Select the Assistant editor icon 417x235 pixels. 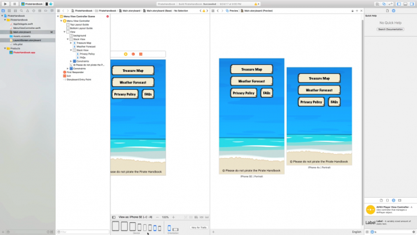tap(384, 4)
